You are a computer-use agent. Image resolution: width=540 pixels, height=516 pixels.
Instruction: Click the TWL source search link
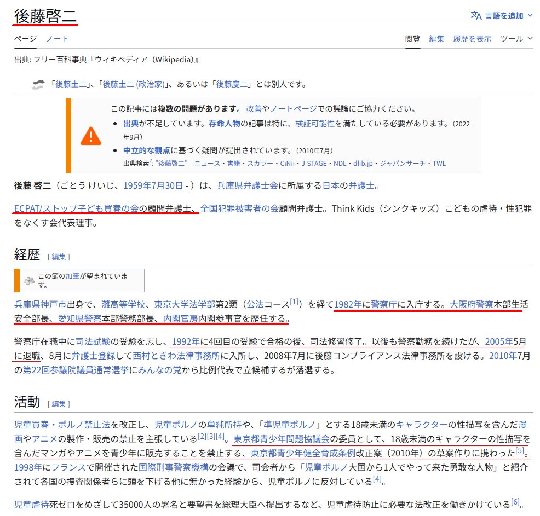pyautogui.click(x=439, y=164)
